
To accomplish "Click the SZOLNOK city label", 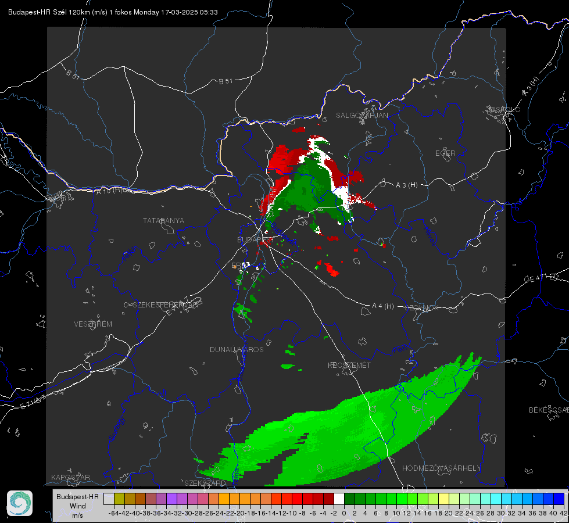I will (x=422, y=308).
